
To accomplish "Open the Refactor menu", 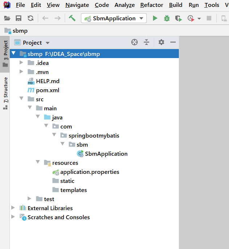I will [x=152, y=5].
